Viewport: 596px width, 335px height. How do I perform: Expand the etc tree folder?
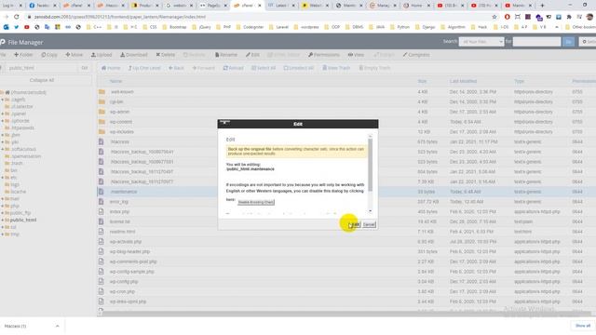pyautogui.click(x=2, y=178)
